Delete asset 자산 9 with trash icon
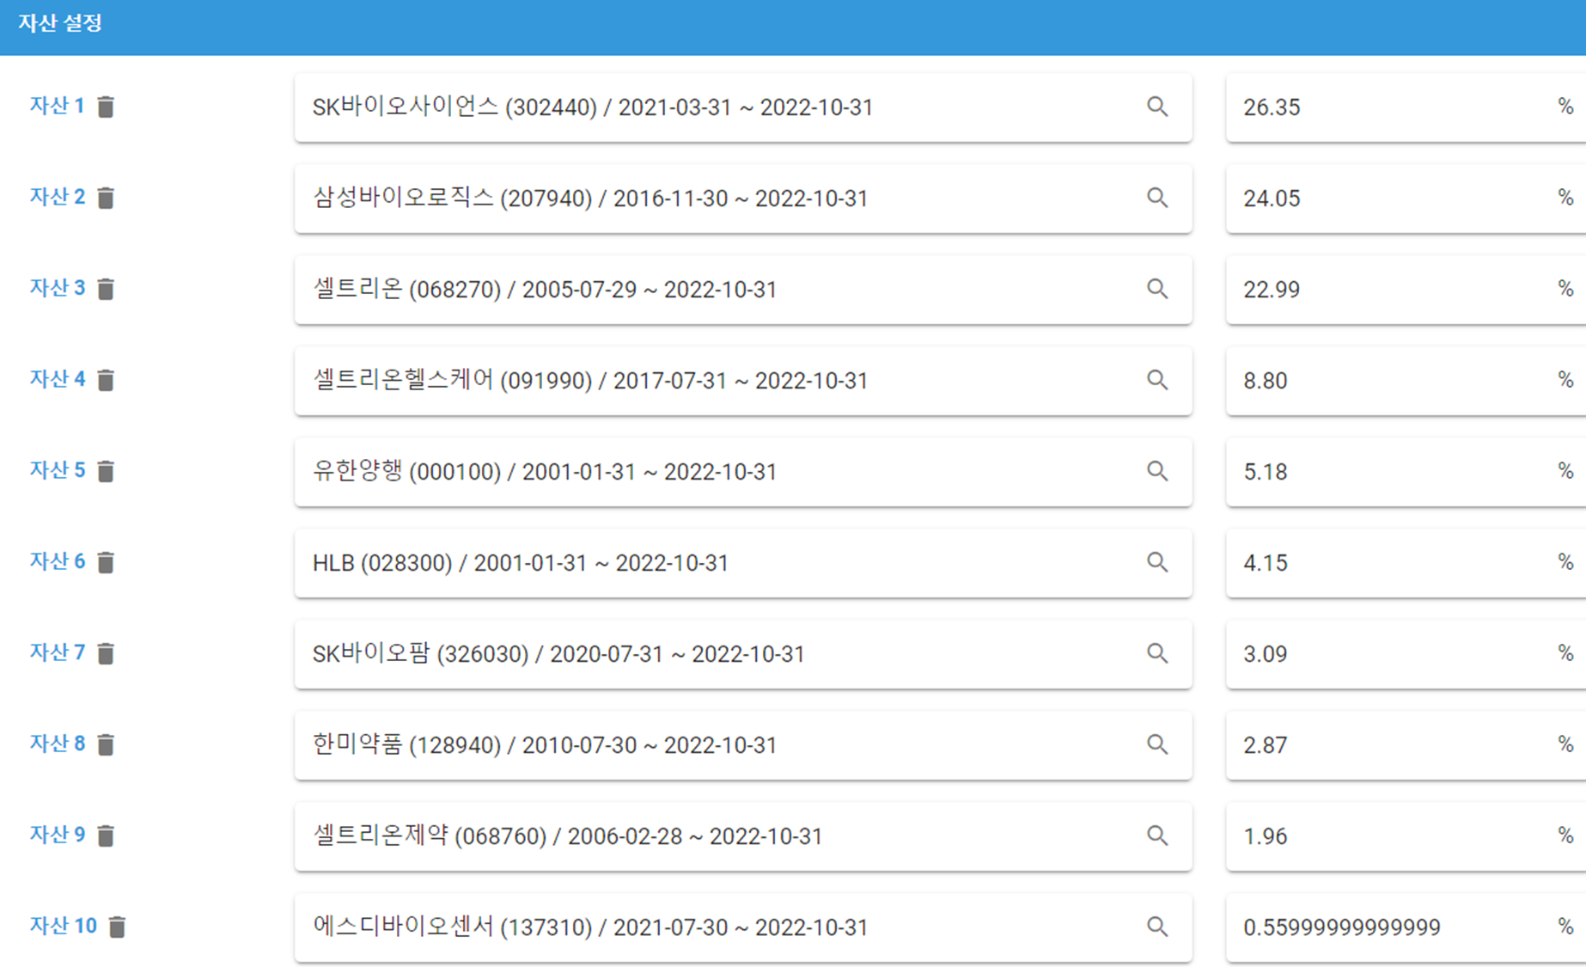 [106, 835]
